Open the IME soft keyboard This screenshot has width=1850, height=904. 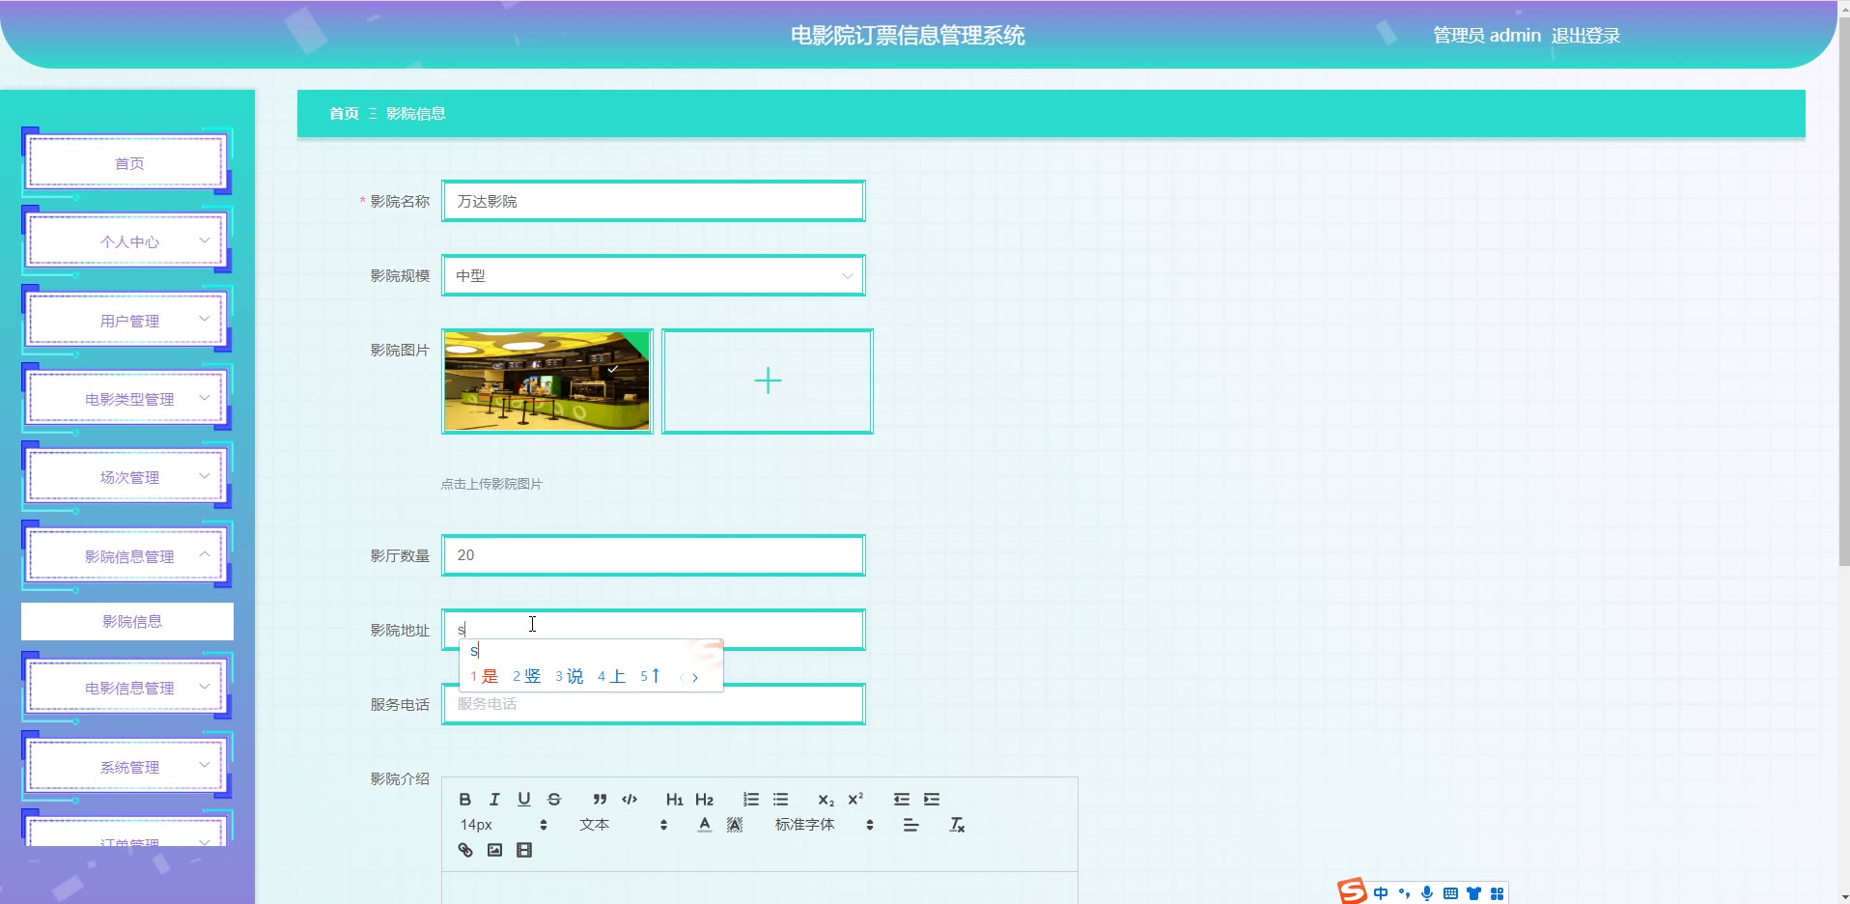pos(1450,893)
